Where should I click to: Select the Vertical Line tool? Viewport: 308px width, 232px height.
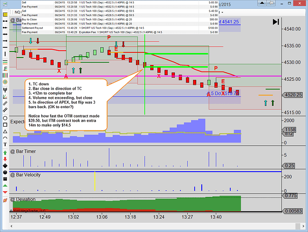[5, 54]
